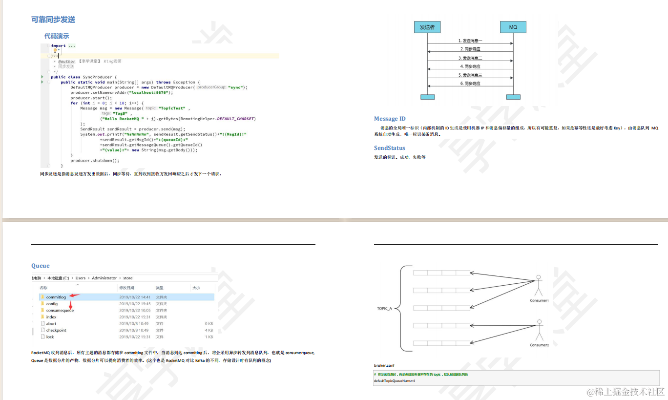Sort the file list by the 大小 column header
The image size is (668, 400).
point(196,288)
